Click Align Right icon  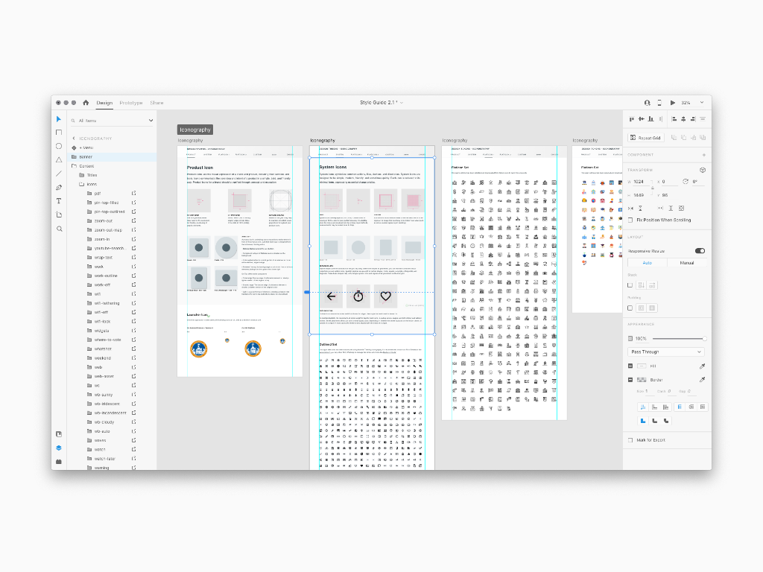(693, 118)
